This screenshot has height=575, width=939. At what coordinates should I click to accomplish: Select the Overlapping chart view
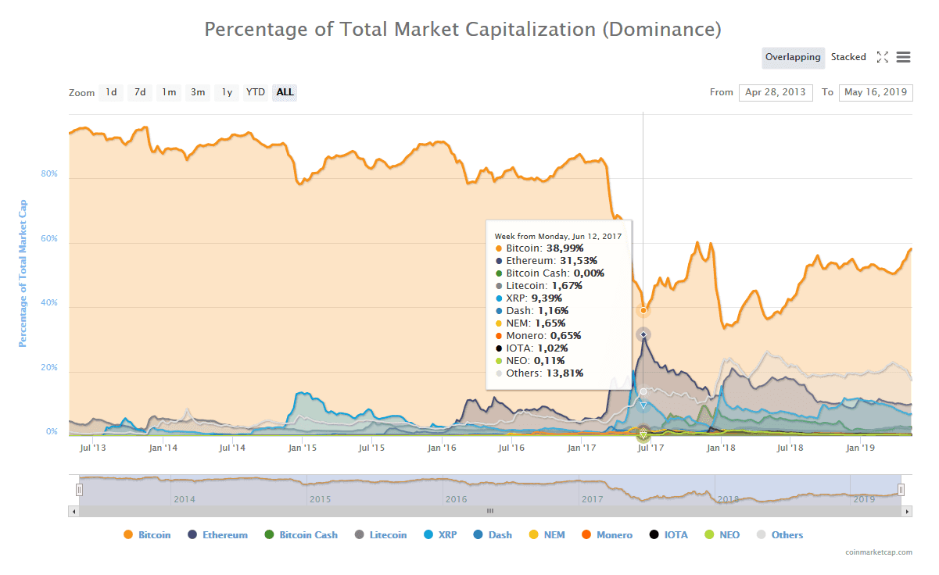pos(793,57)
